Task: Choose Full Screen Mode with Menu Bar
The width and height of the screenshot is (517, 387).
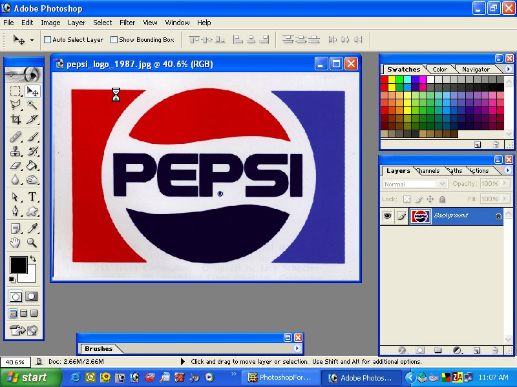Action: [24, 313]
